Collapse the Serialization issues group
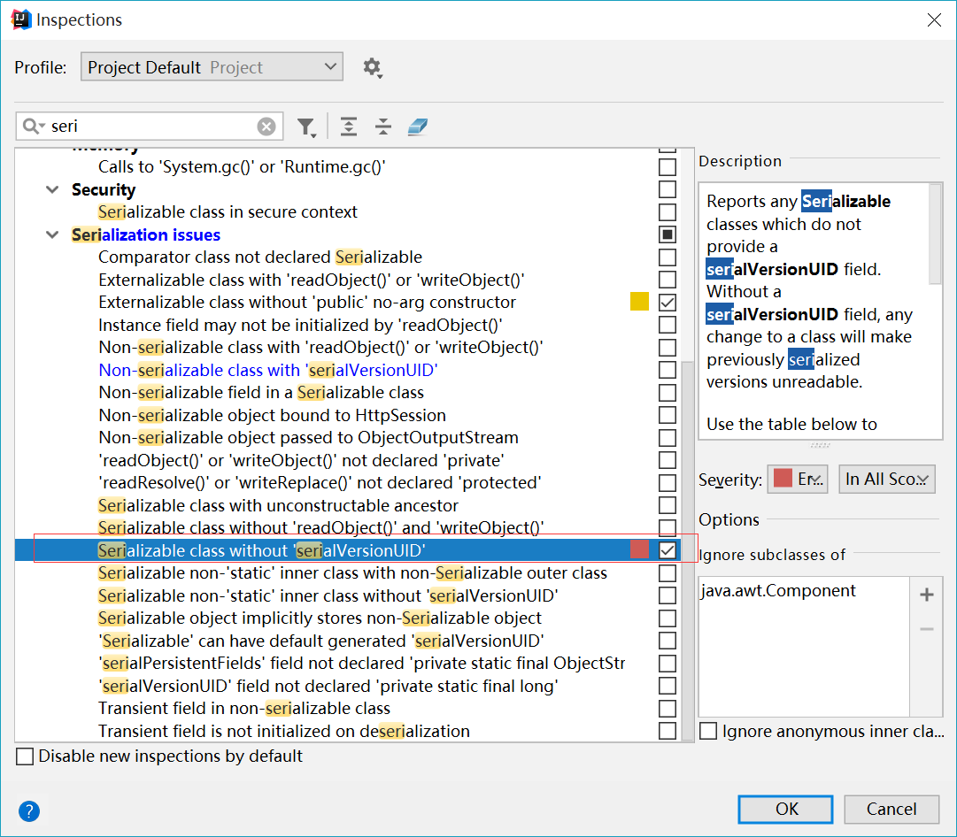 coord(52,234)
